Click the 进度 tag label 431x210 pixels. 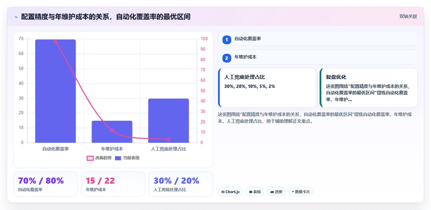click(x=279, y=192)
